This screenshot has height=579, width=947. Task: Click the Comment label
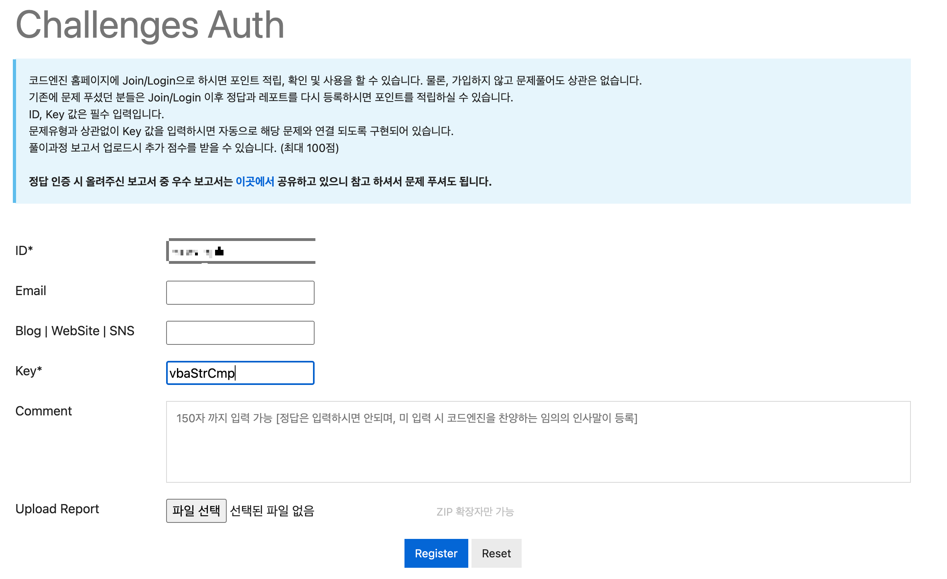[x=43, y=411]
